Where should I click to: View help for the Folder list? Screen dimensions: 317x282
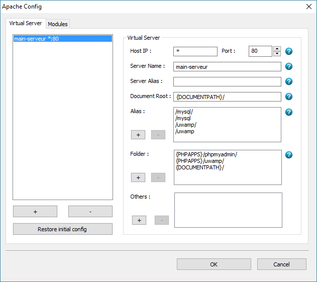(x=289, y=154)
